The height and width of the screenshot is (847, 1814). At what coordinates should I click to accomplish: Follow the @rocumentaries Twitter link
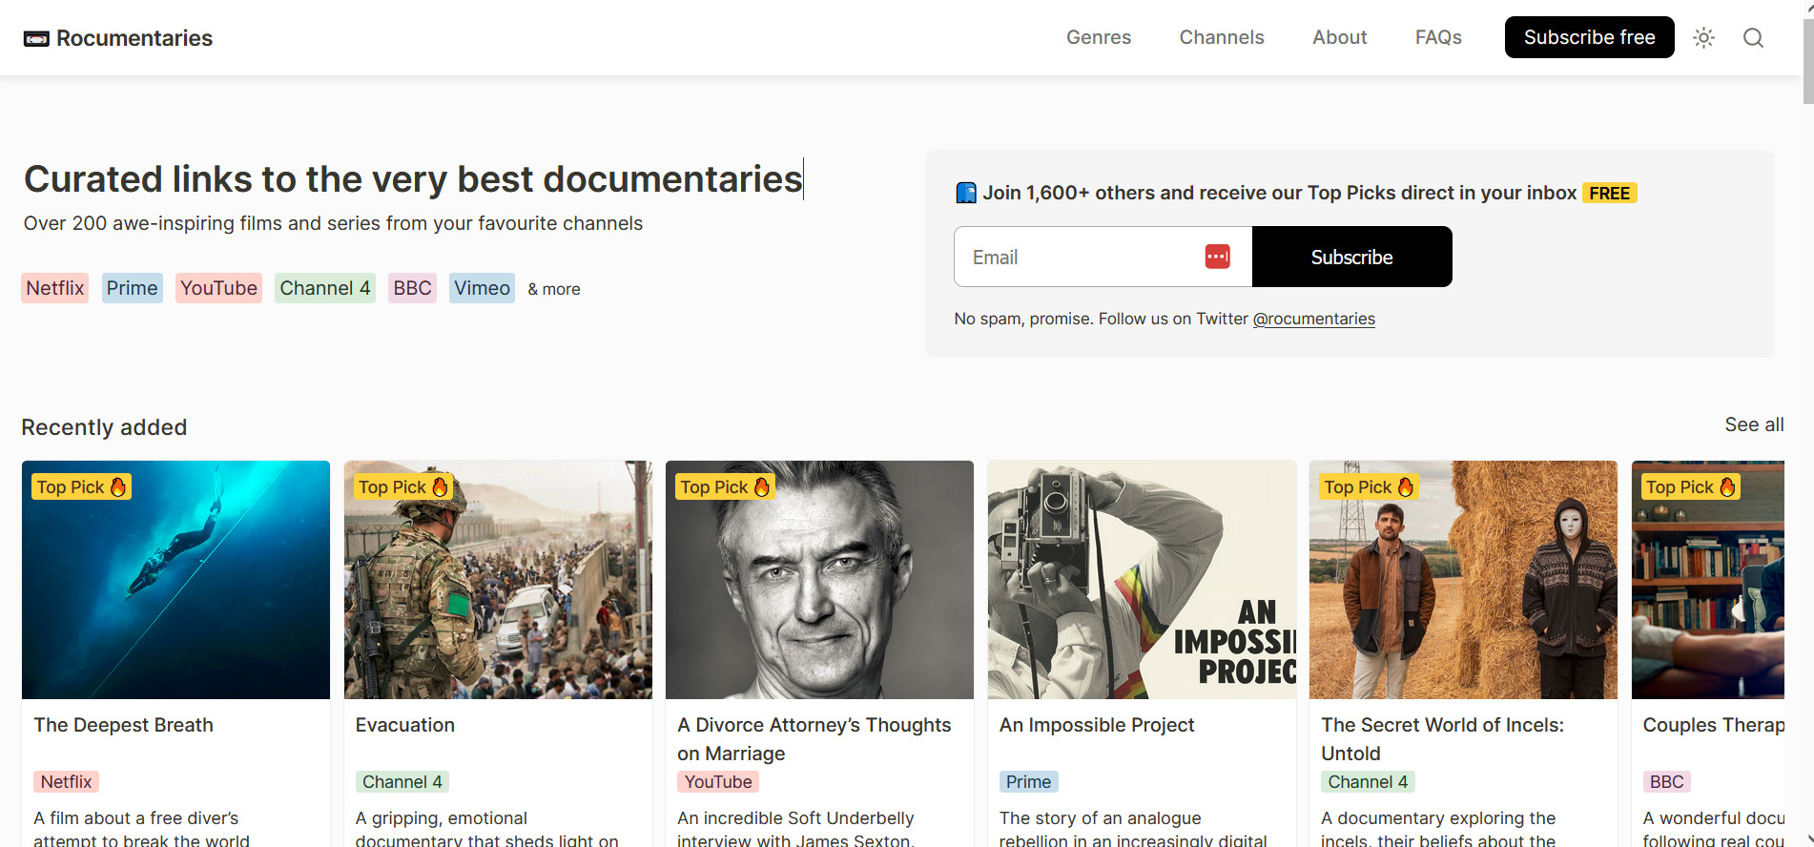click(1313, 319)
